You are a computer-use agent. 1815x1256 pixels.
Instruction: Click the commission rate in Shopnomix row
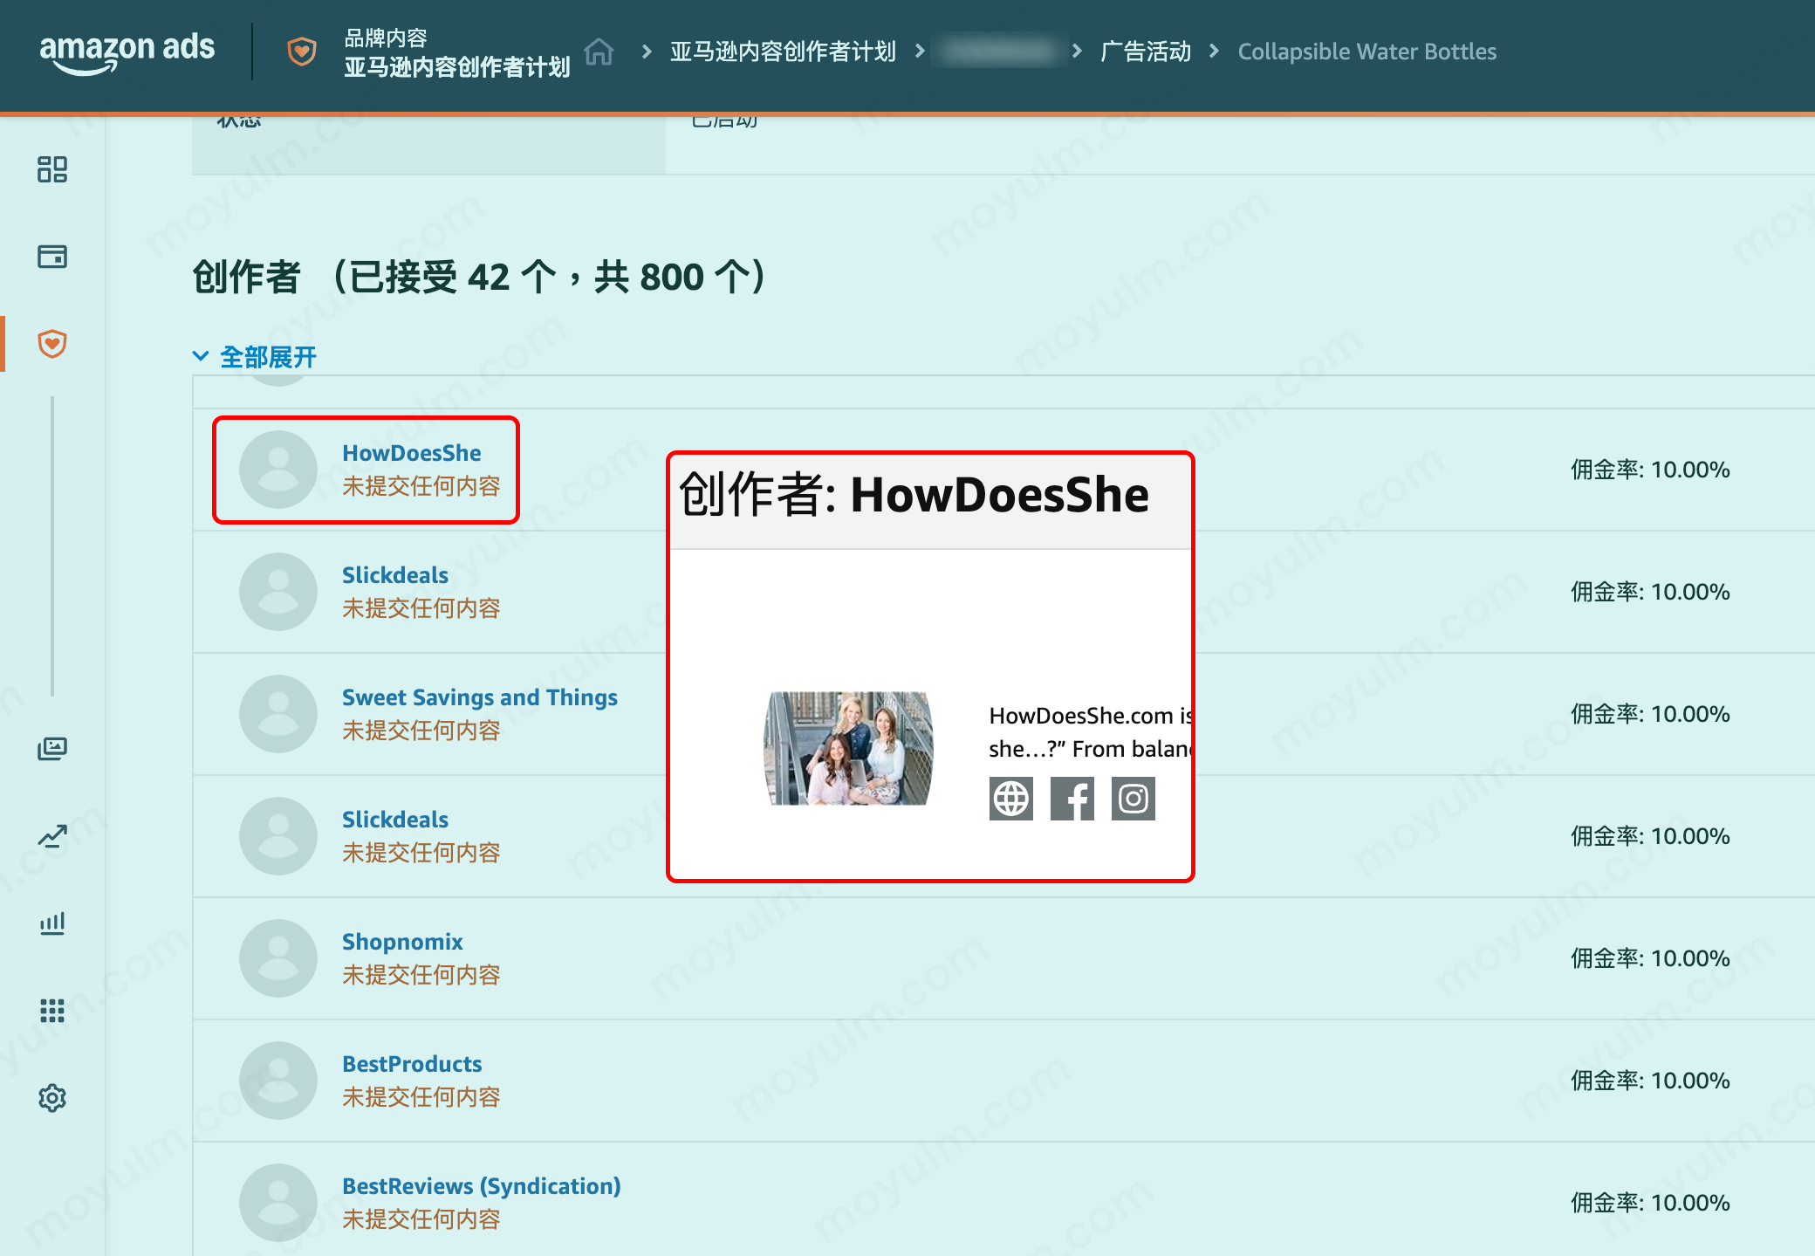1650,958
